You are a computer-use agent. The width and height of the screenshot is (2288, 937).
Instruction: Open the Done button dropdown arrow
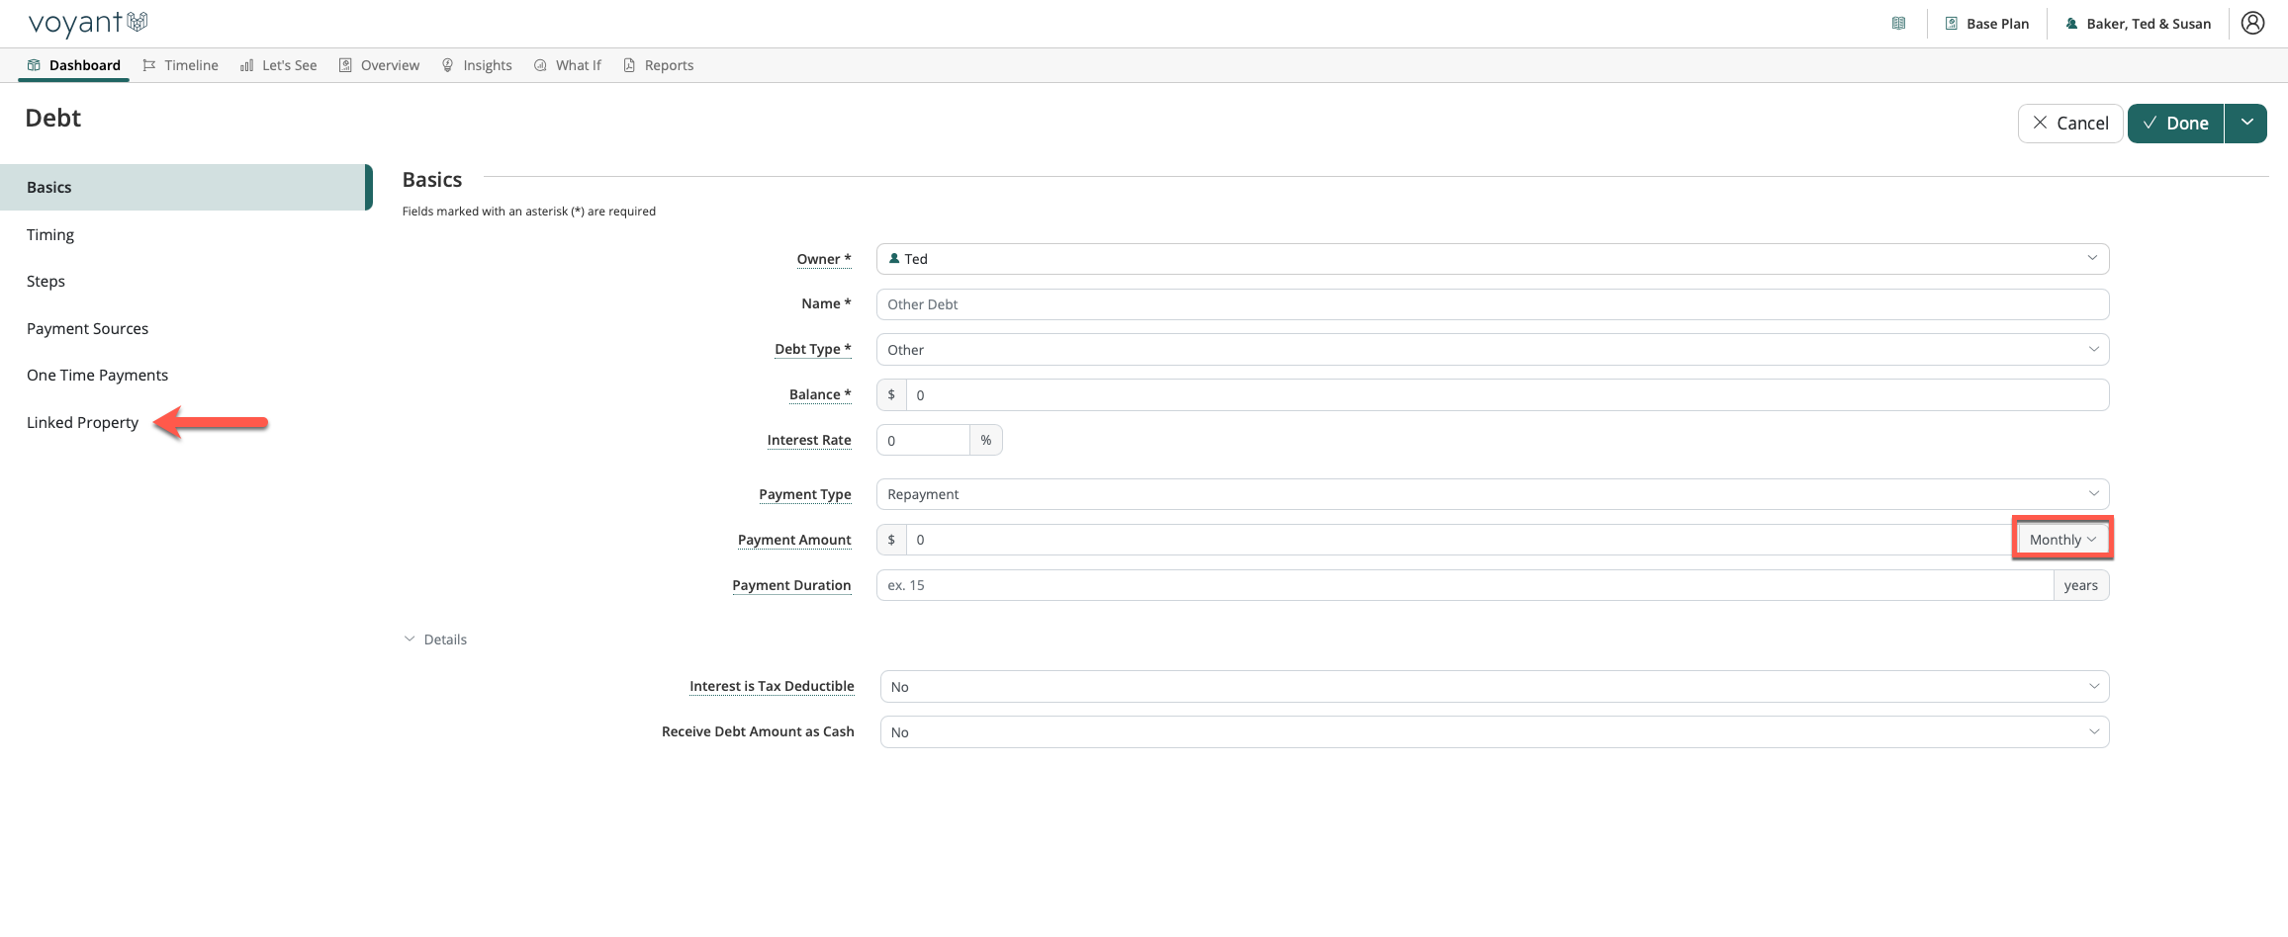[2246, 124]
